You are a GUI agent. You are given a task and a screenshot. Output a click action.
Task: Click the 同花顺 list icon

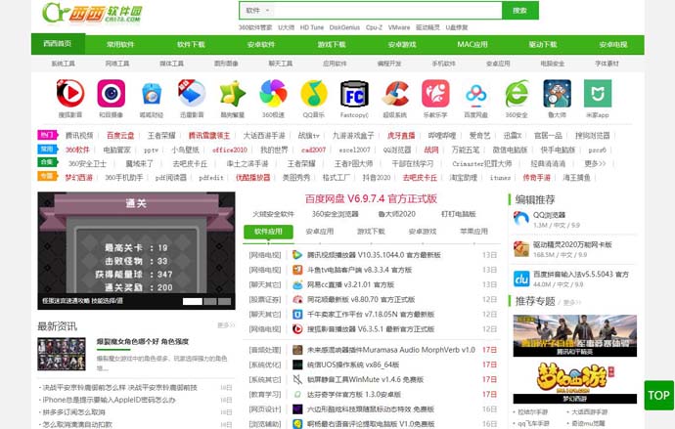(x=297, y=299)
